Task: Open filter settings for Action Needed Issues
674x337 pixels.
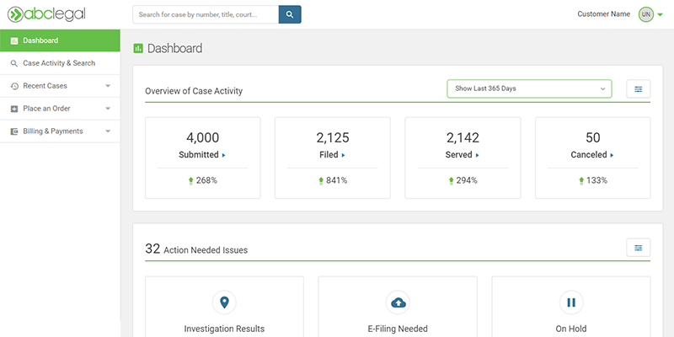Action: pyautogui.click(x=638, y=248)
